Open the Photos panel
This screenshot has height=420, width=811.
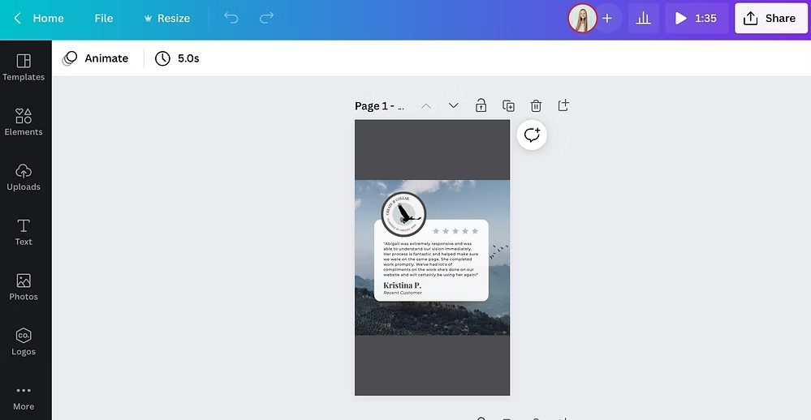pyautogui.click(x=24, y=287)
